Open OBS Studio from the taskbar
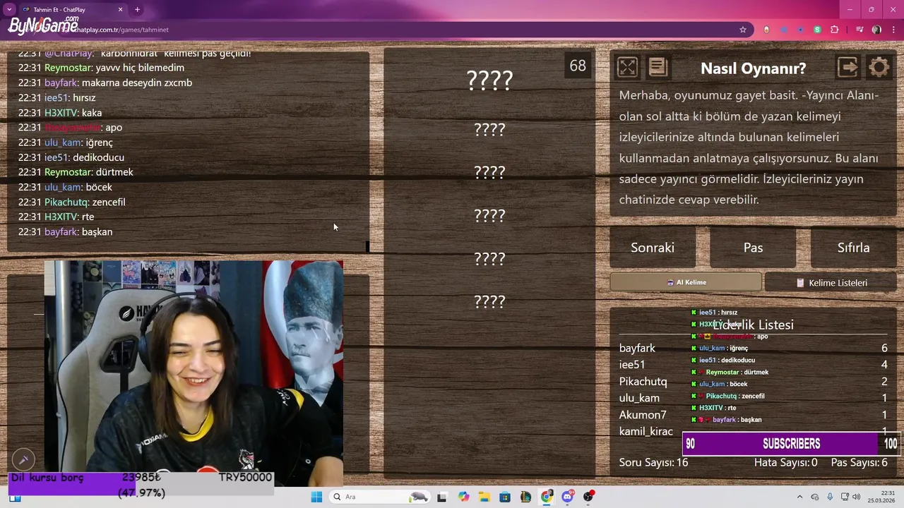Image resolution: width=904 pixels, height=508 pixels. tap(588, 497)
